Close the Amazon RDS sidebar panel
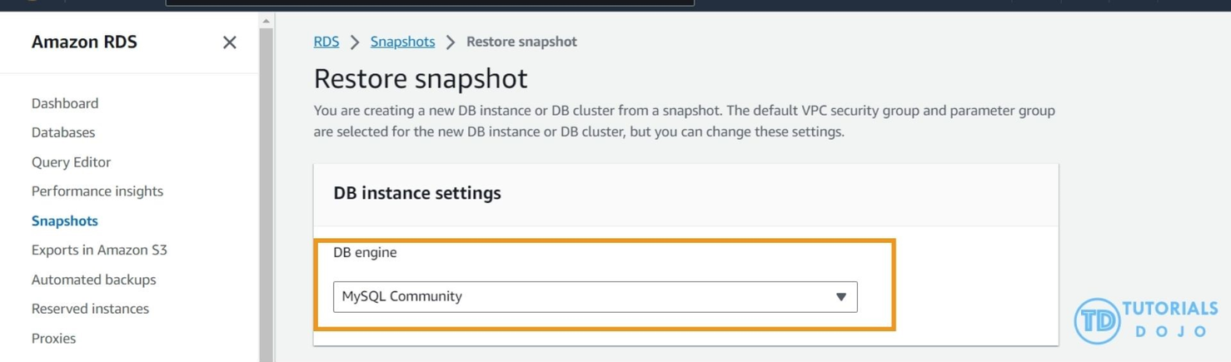Screen dimensions: 1231x362 coord(229,42)
